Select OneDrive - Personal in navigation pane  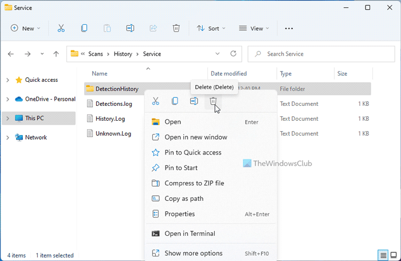tap(50, 99)
